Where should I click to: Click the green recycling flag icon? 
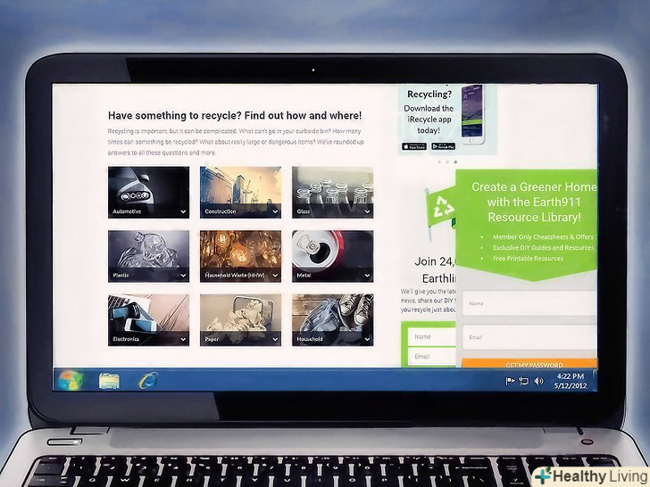[439, 207]
